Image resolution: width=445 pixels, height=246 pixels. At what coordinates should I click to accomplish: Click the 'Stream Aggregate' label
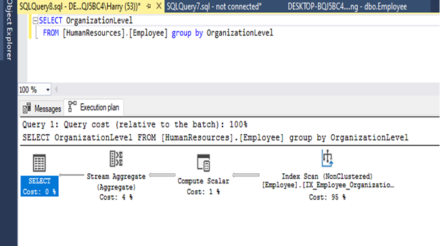coord(116,177)
